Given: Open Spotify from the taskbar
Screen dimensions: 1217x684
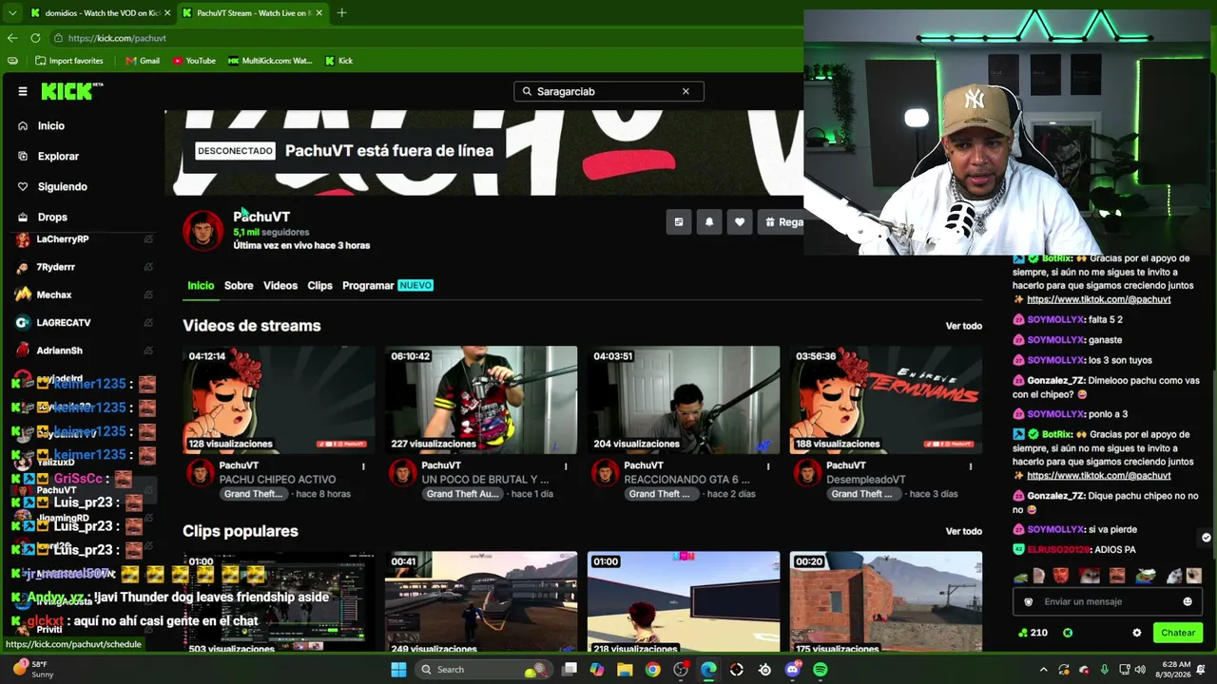Looking at the screenshot, I should pos(821,670).
